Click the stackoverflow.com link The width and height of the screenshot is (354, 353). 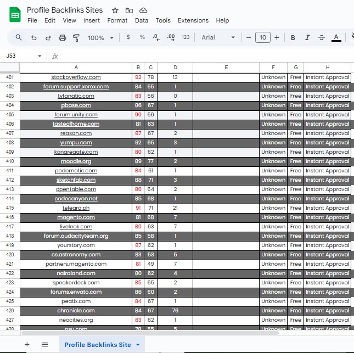point(76,77)
